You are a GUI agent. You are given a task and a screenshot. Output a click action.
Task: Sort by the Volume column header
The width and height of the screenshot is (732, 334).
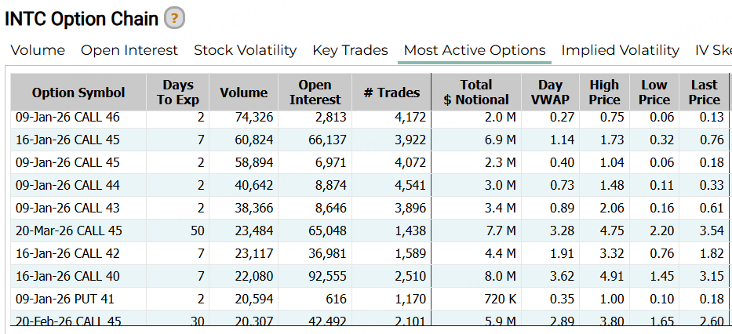(243, 93)
